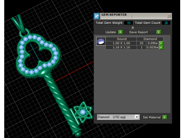Click the 'Total Gem Count' label
The image size is (184, 138).
pyautogui.click(x=148, y=23)
